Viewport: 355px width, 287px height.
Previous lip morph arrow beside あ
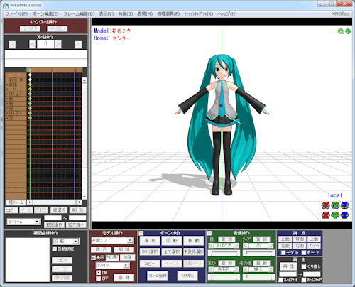click(246, 246)
